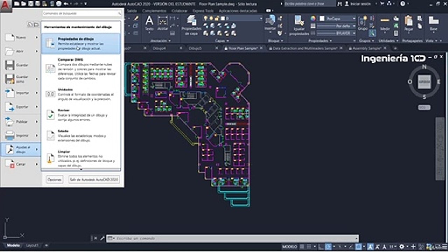Select Imprimir in the application menu
This screenshot has height=252, width=448.
pos(21,135)
